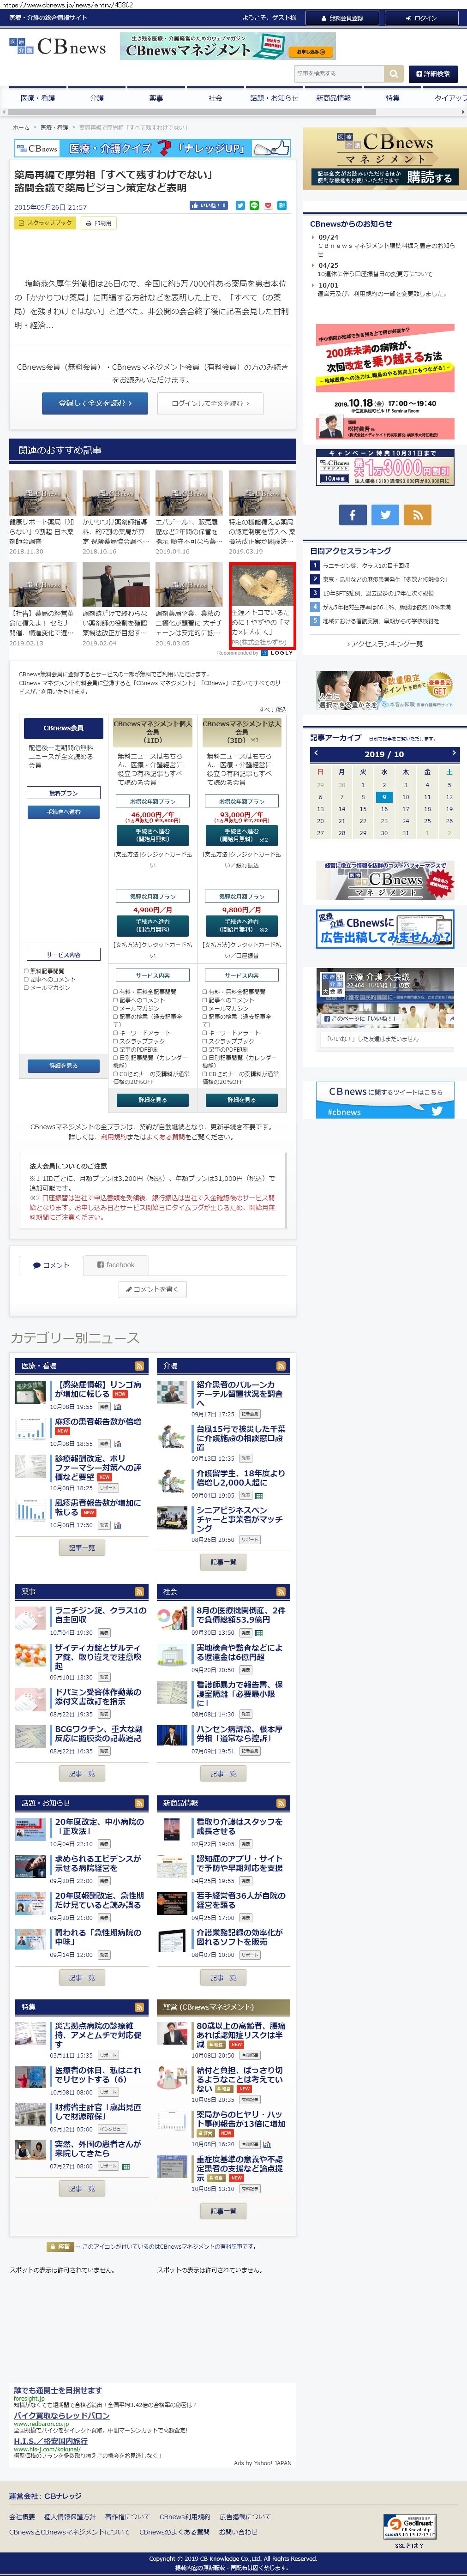Switch to the コメント tab
This screenshot has height=2576, width=467.
51,1265
